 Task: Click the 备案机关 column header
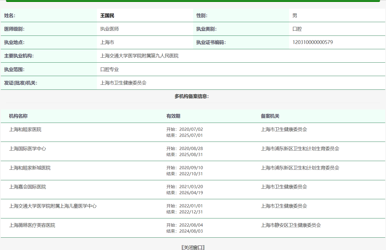270,116
